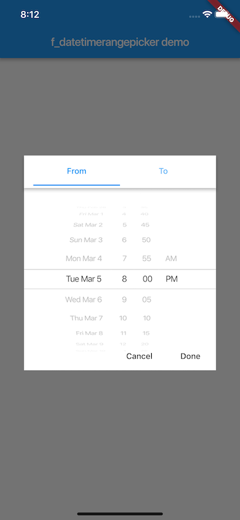Tap the Cancel button
The width and height of the screenshot is (240, 520).
(139, 356)
